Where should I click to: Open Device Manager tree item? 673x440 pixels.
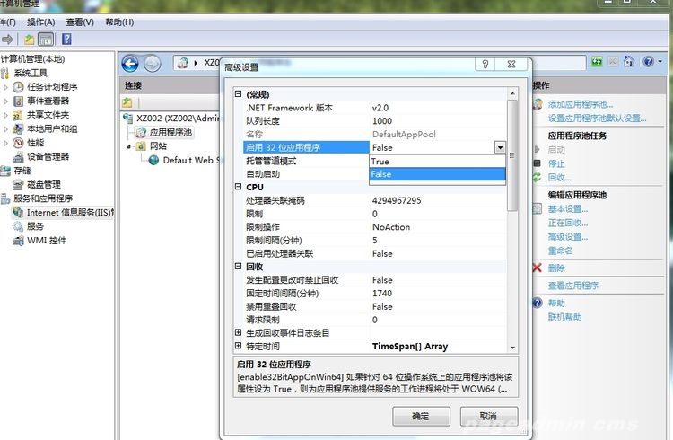[48, 156]
